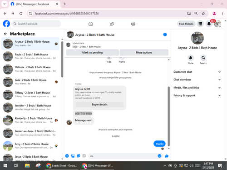The height and width of the screenshot is (170, 227).
Task: Expand Customize chat section
Action: pos(197,72)
